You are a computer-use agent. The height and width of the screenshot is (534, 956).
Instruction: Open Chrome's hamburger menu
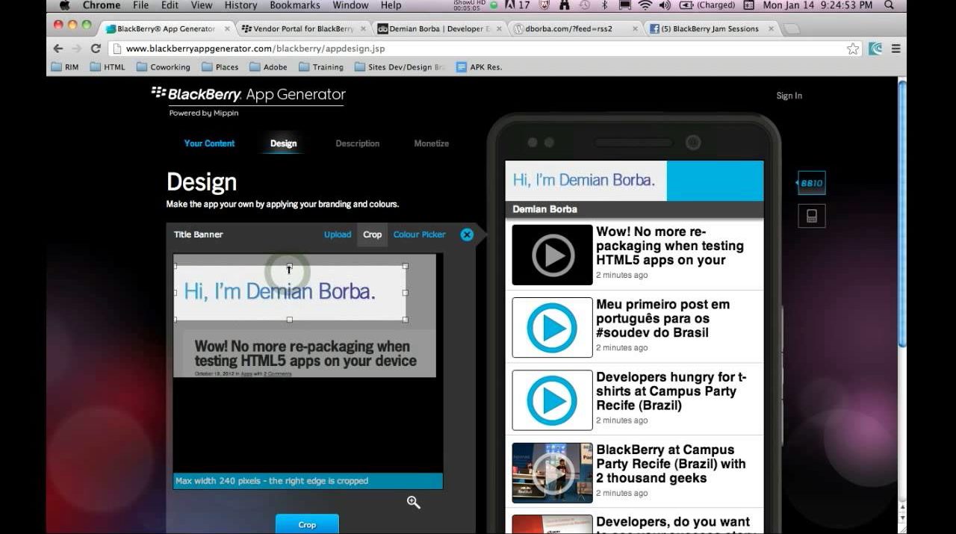pyautogui.click(x=896, y=49)
